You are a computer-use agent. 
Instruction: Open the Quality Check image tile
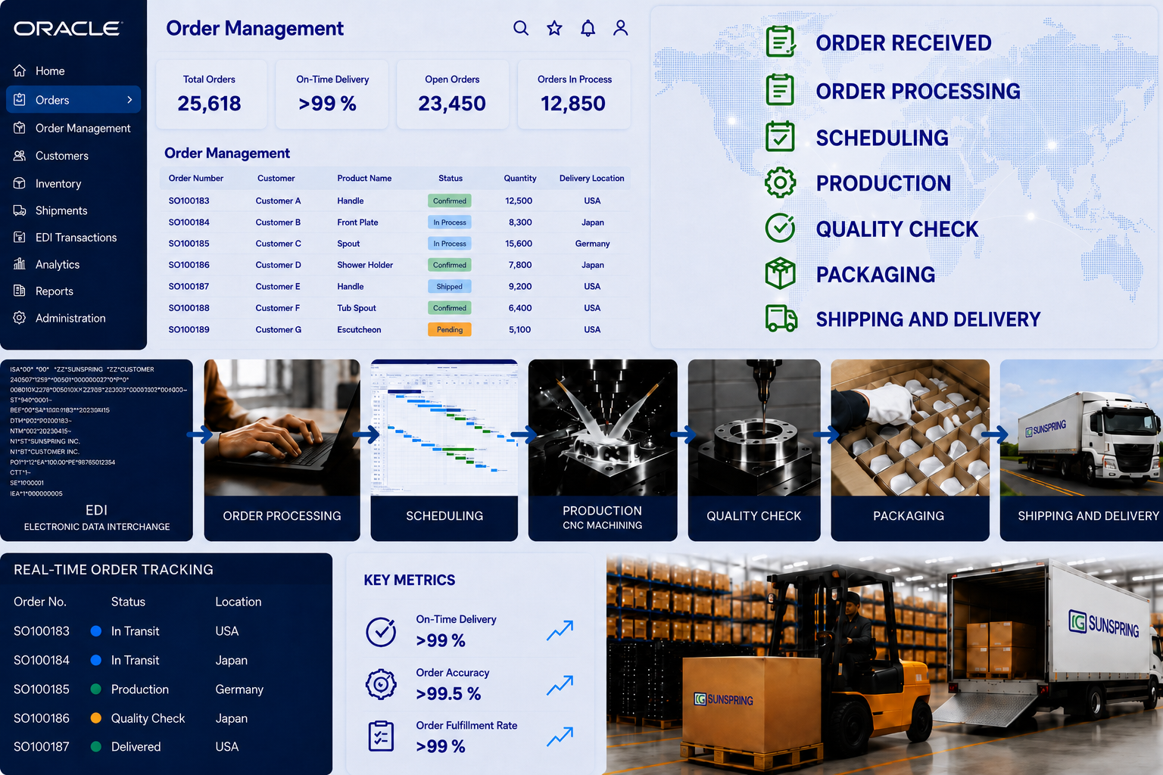point(754,450)
